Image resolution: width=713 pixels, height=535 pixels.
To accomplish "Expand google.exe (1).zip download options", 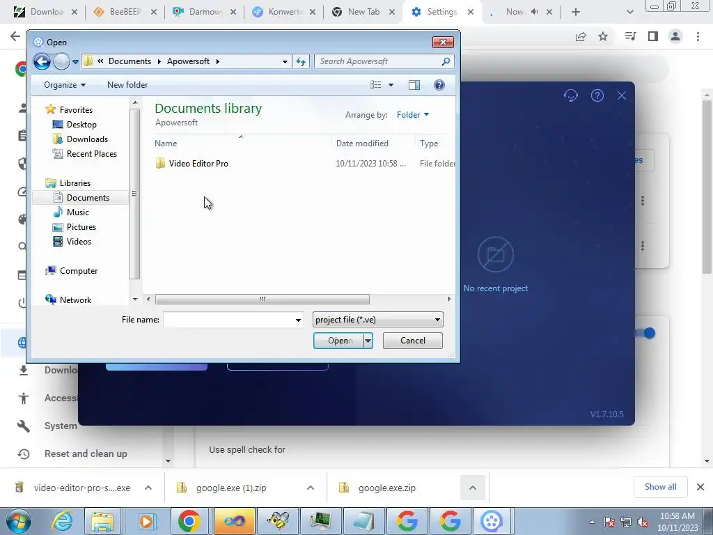I will click(310, 488).
